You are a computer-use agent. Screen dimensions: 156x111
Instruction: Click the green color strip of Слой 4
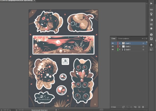pos(118,50)
